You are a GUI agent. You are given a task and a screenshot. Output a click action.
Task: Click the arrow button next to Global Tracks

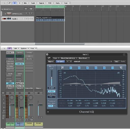(26, 9)
